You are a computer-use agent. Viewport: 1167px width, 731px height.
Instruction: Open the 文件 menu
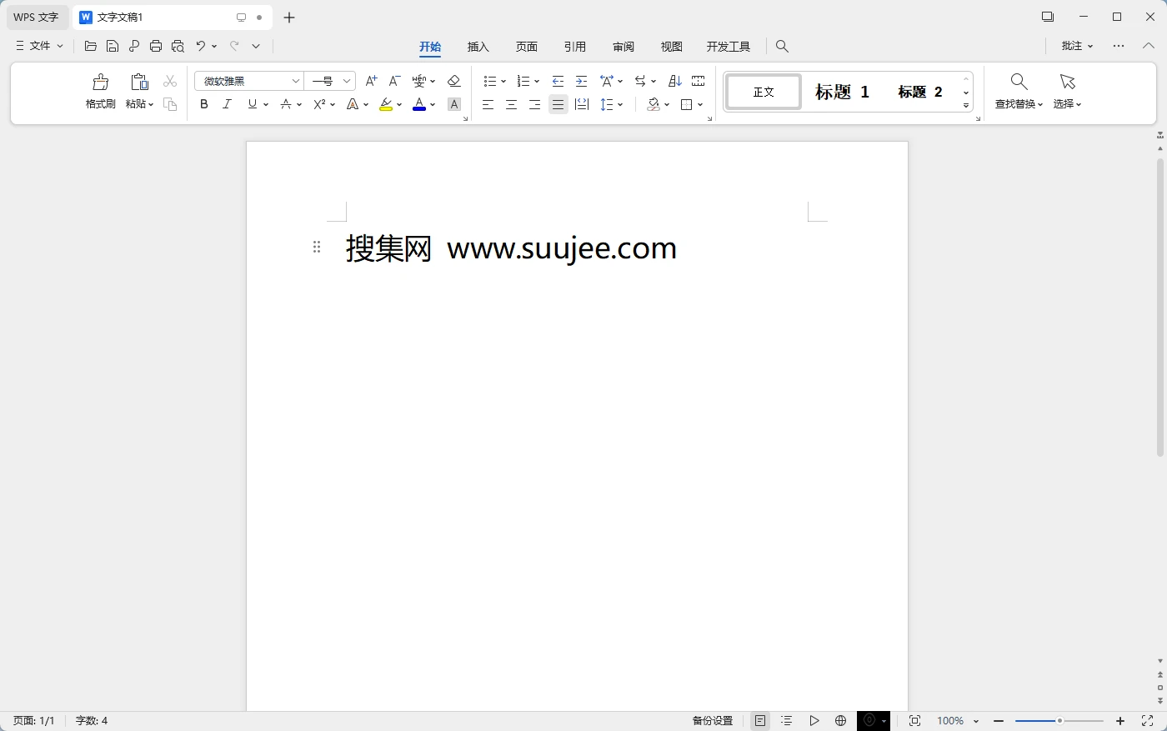39,46
